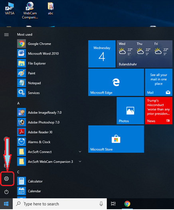Jump to letter C section header
Image resolution: width=174 pixels, height=210 pixels.
[x=18, y=172]
